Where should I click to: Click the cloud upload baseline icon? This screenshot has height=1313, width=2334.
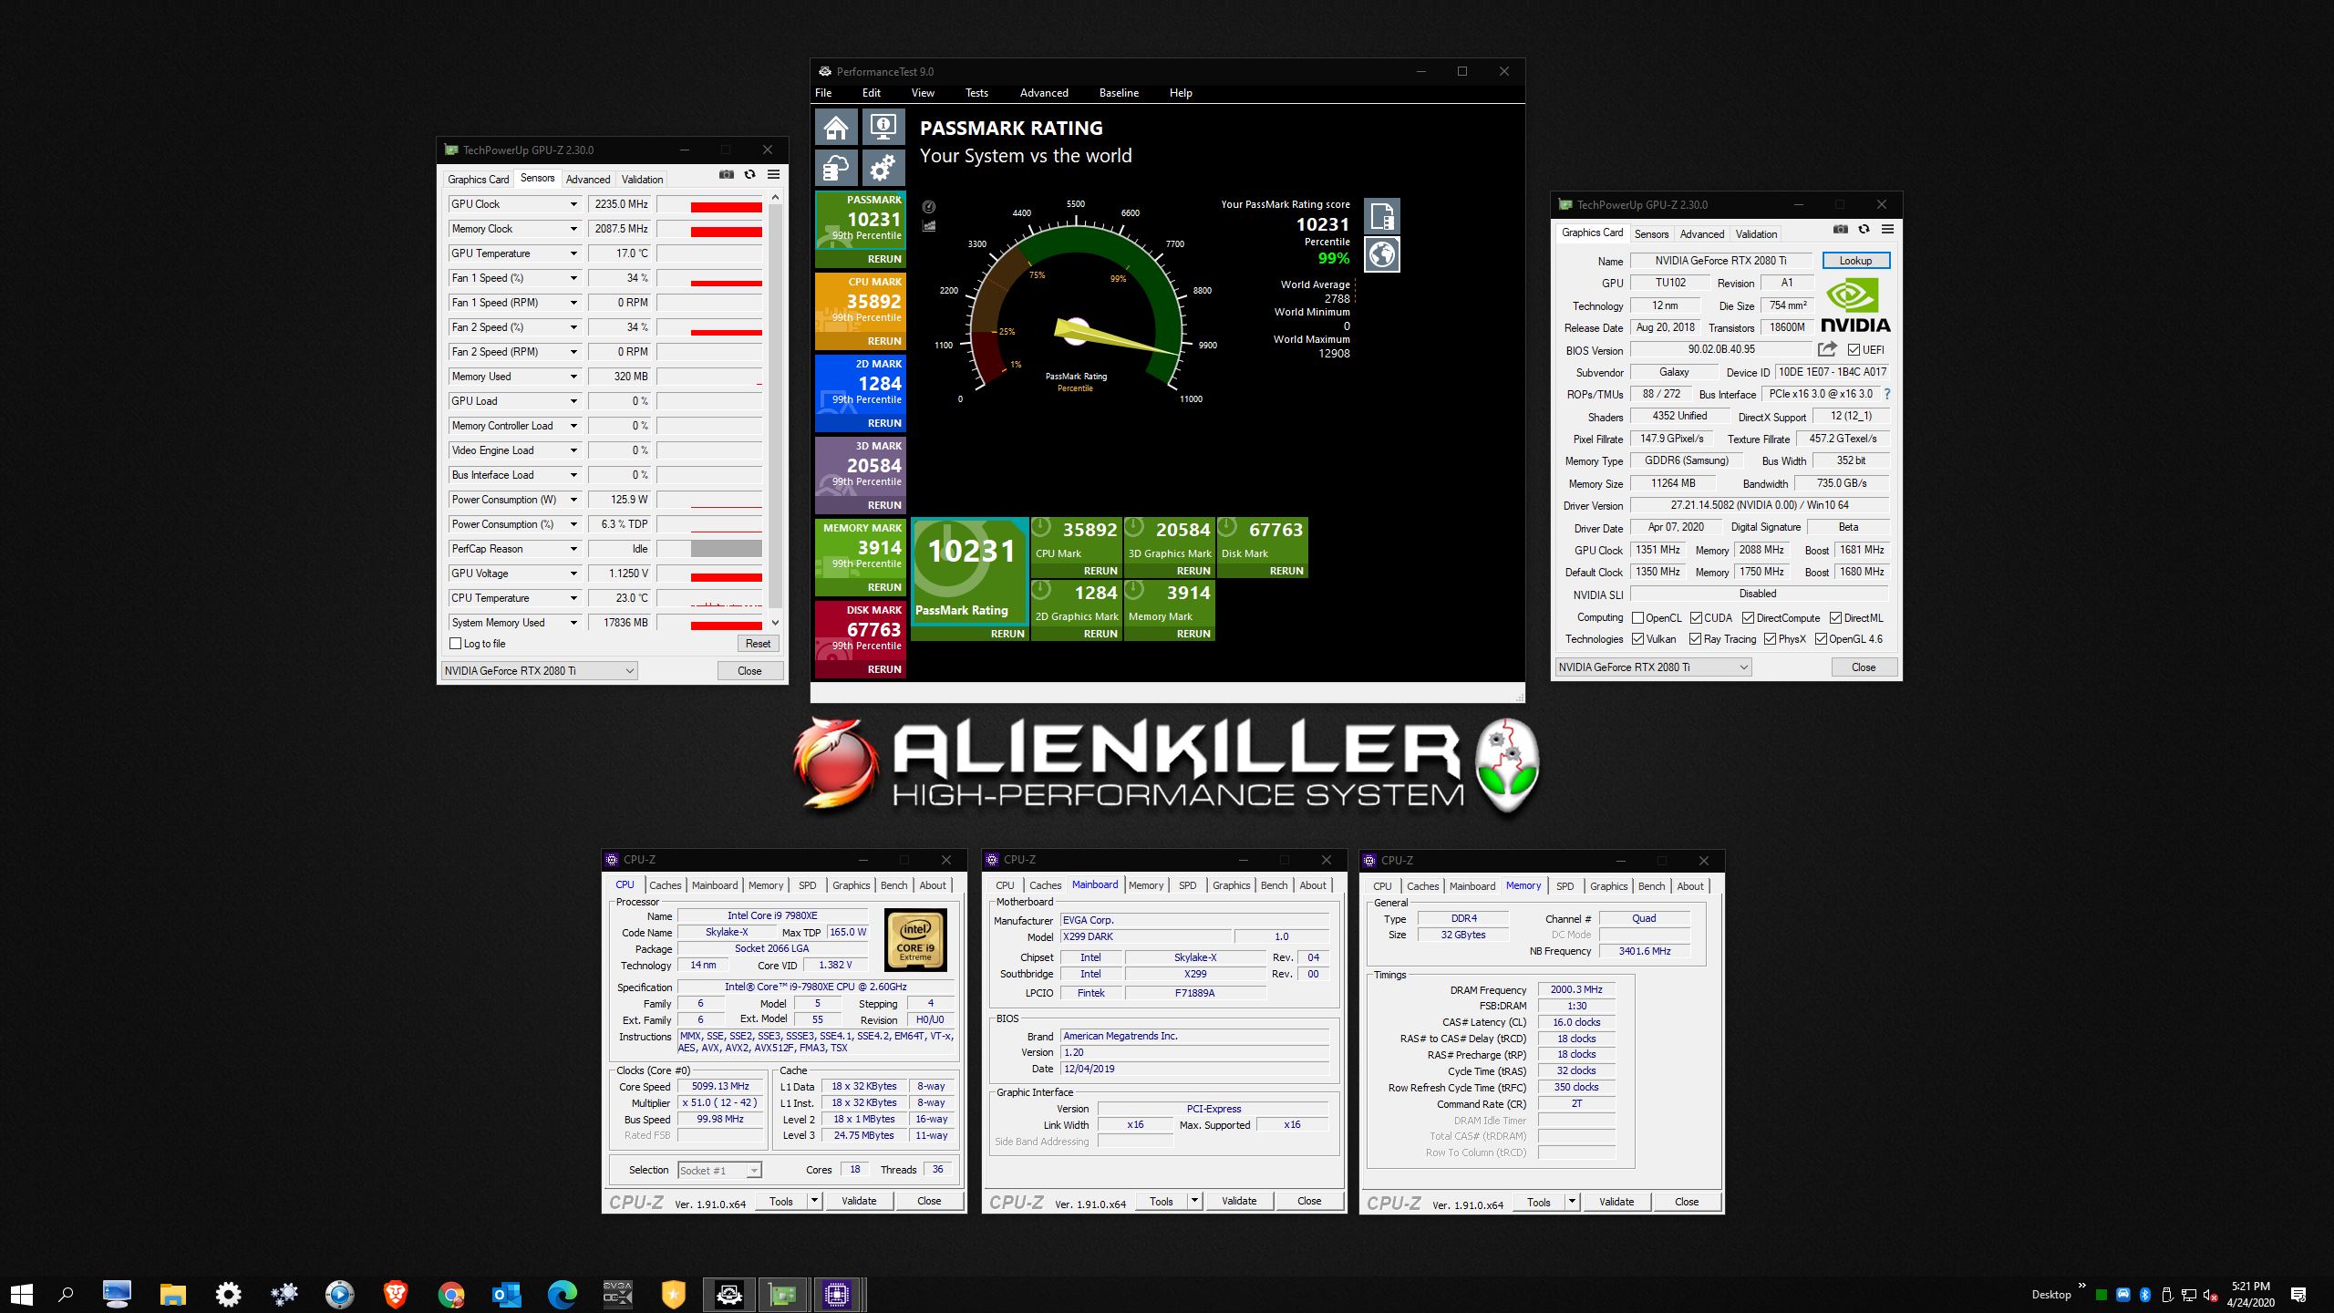836,169
